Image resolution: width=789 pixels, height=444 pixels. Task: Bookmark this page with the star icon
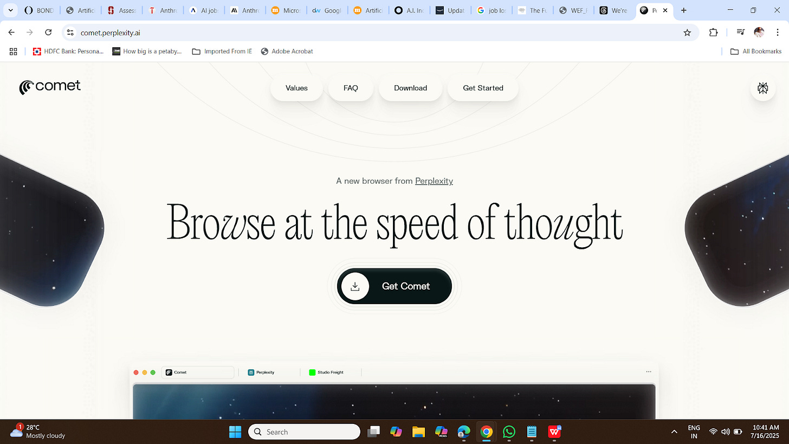(x=687, y=33)
